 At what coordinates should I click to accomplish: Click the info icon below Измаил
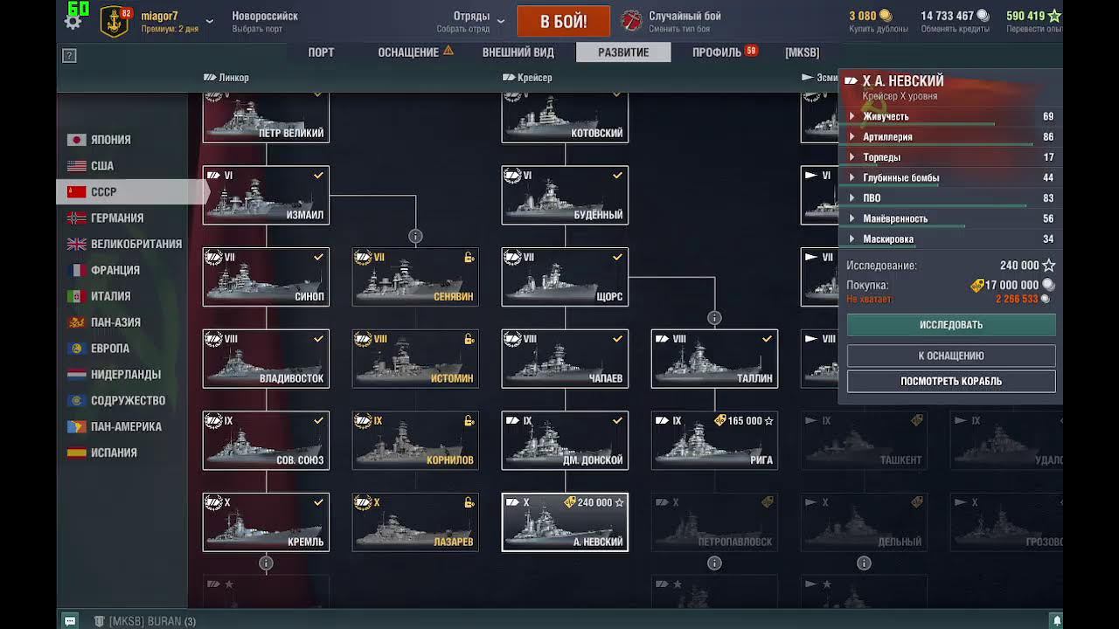click(x=415, y=236)
